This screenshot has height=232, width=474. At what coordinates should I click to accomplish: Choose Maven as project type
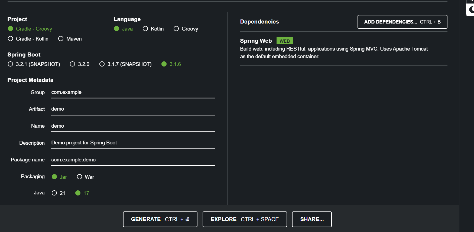[x=70, y=39]
